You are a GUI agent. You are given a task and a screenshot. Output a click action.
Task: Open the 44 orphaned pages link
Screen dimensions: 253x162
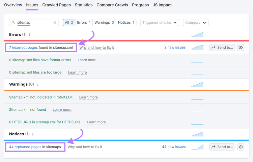(25, 147)
